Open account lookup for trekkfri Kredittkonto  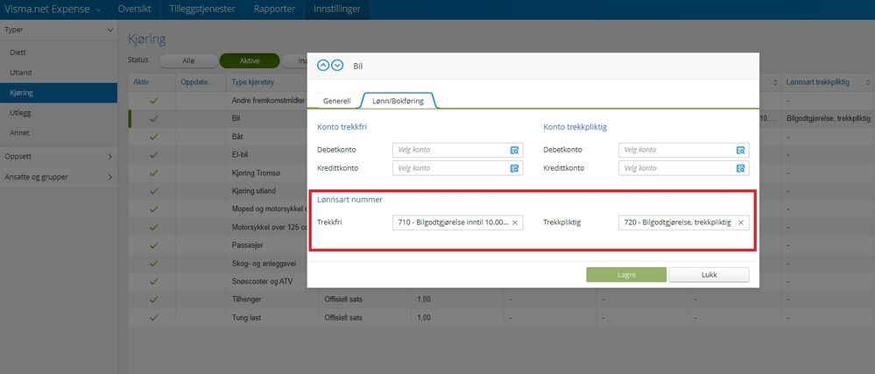(x=514, y=168)
